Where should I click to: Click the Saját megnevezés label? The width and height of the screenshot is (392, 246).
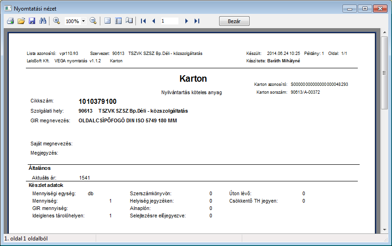[x=51, y=144]
